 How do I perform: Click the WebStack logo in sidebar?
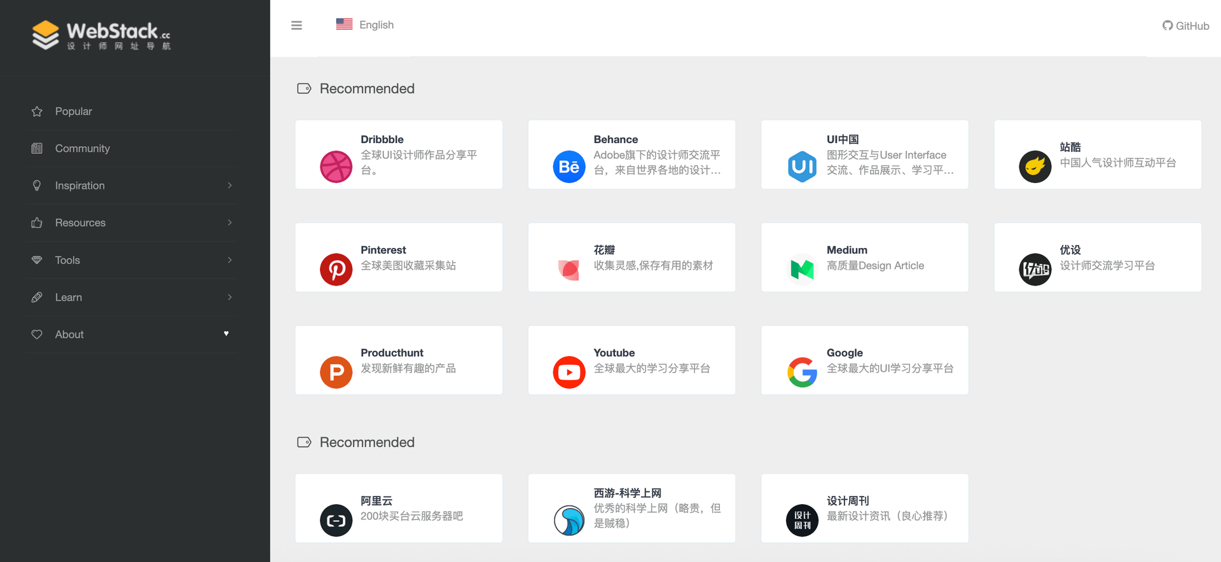102,35
